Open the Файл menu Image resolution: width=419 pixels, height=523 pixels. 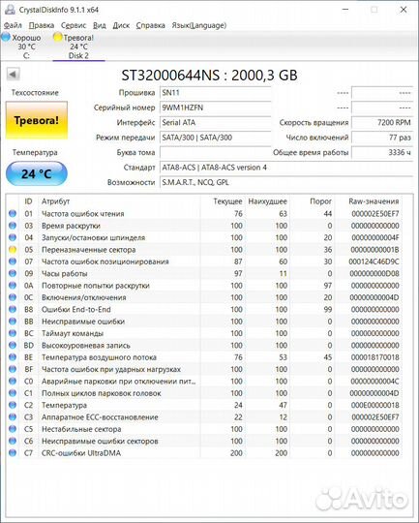coord(13,25)
